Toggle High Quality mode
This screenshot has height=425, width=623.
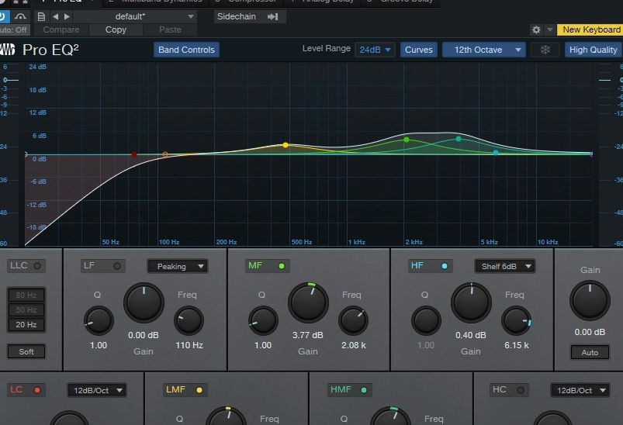coord(594,50)
